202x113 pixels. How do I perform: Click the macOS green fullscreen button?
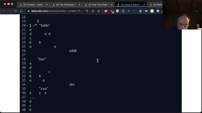click(x=12, y=4)
